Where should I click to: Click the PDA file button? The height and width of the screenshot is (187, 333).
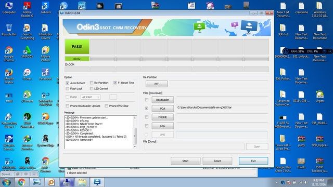tap(162, 109)
